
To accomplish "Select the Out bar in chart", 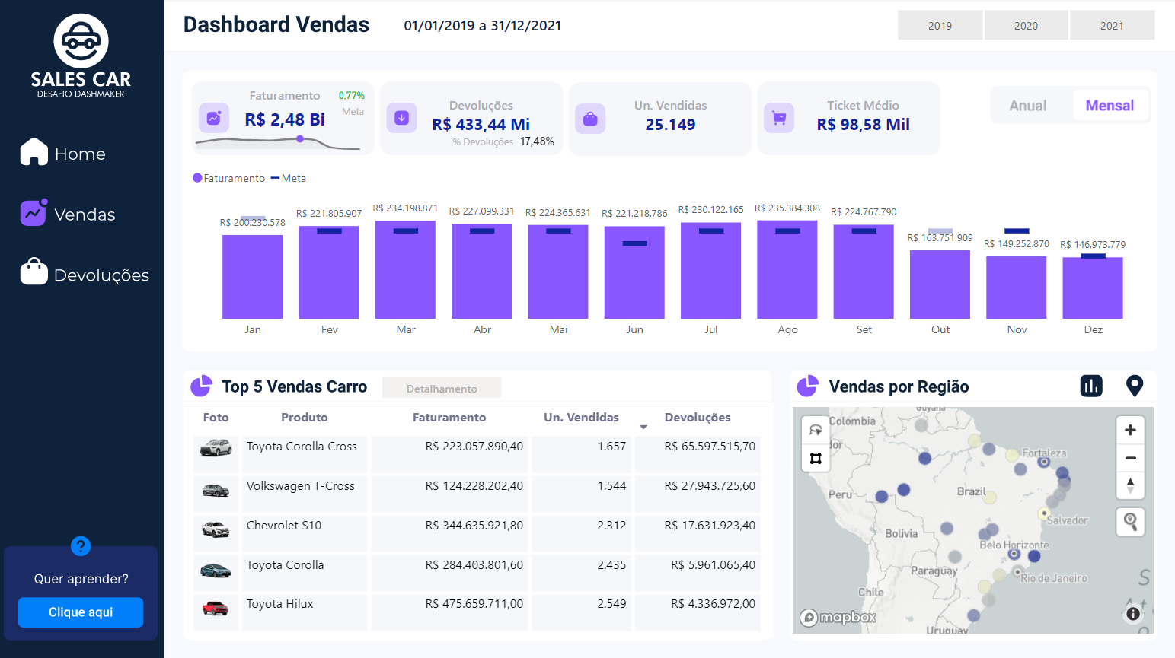I will click(940, 284).
